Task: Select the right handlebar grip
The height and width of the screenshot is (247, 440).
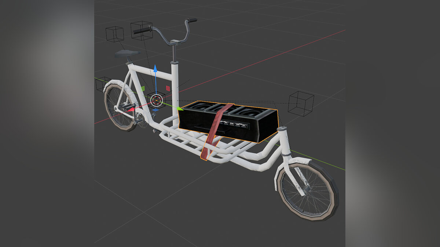Action: (192, 20)
